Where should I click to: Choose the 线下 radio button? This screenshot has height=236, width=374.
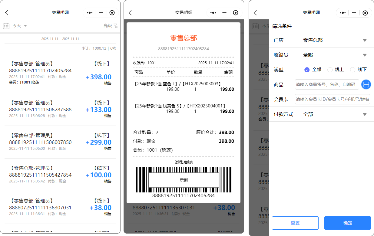point(352,70)
